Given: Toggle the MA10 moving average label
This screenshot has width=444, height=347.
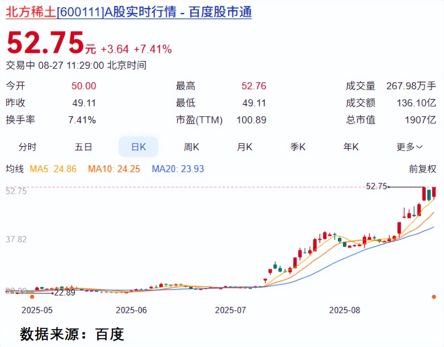Looking at the screenshot, I should 114,169.
